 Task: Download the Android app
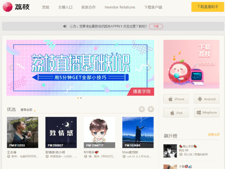pyautogui.click(x=207, y=99)
